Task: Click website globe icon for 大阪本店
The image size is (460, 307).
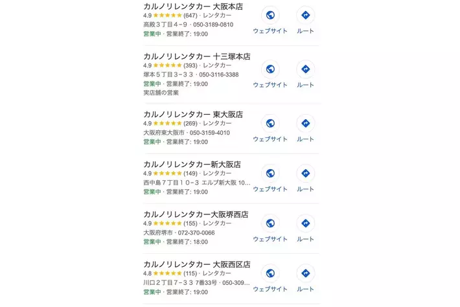Action: [x=270, y=16]
